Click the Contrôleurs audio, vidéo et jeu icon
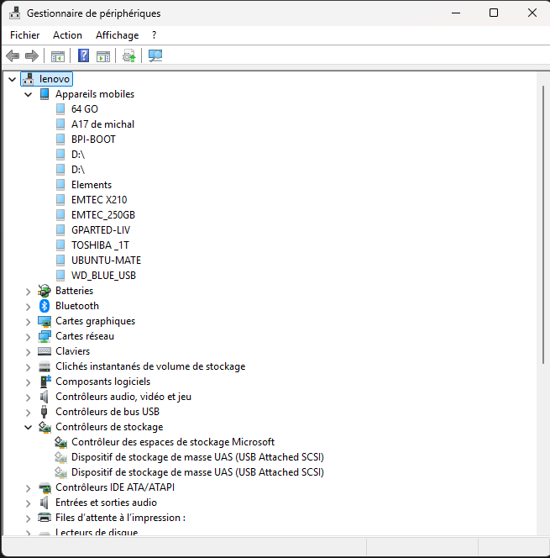 [45, 397]
